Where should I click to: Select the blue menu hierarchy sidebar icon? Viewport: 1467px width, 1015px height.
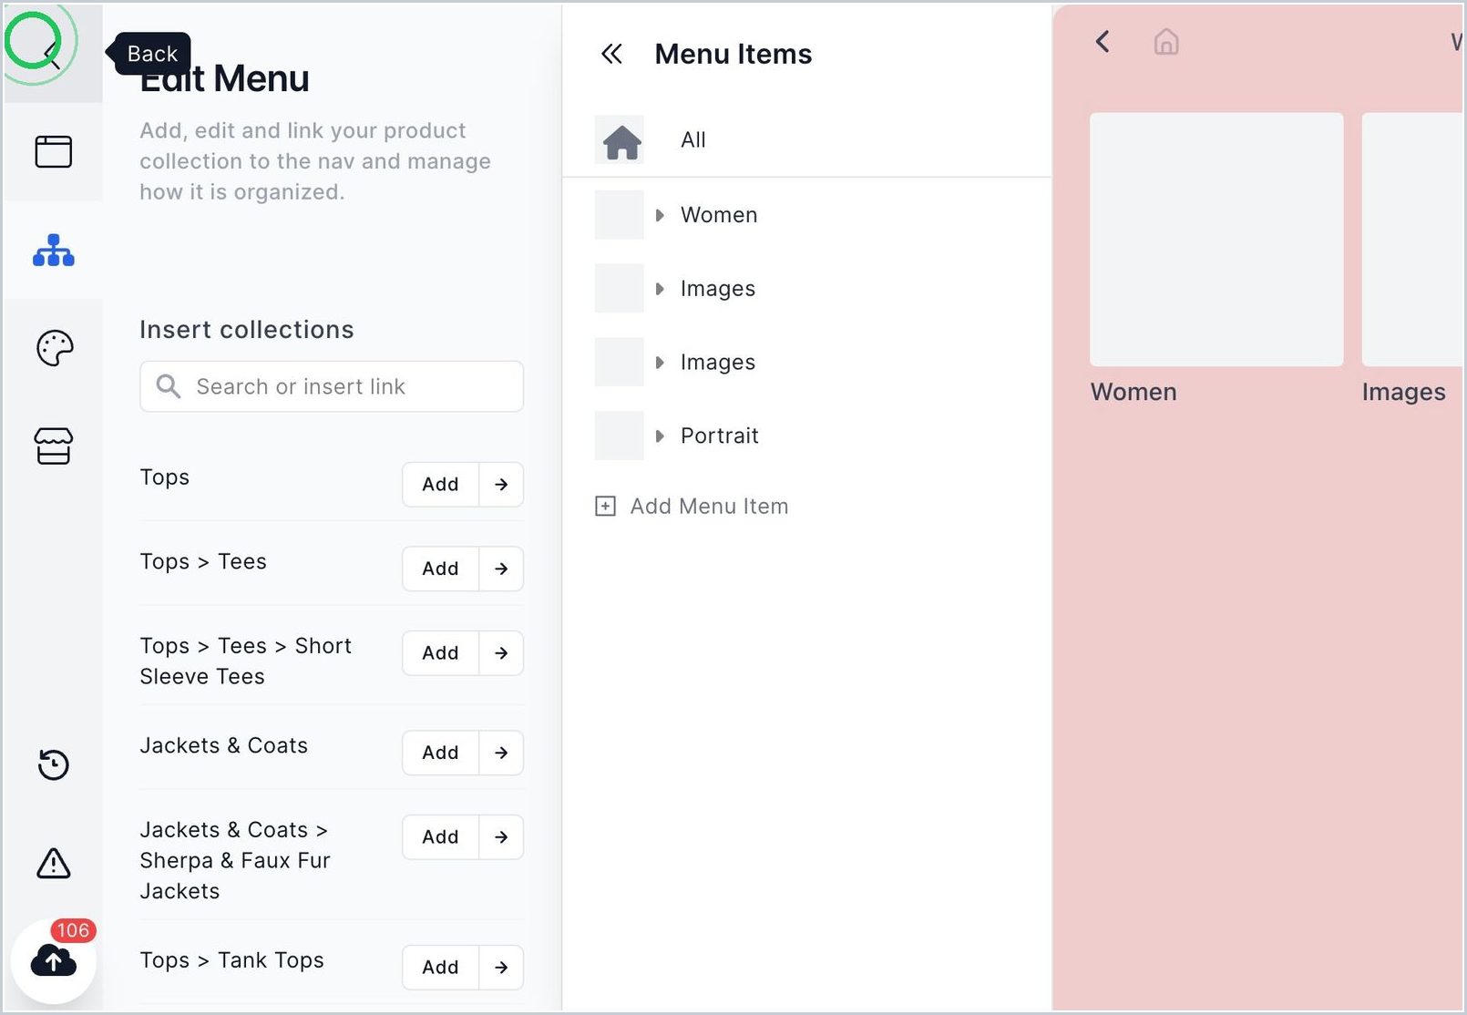(x=54, y=251)
